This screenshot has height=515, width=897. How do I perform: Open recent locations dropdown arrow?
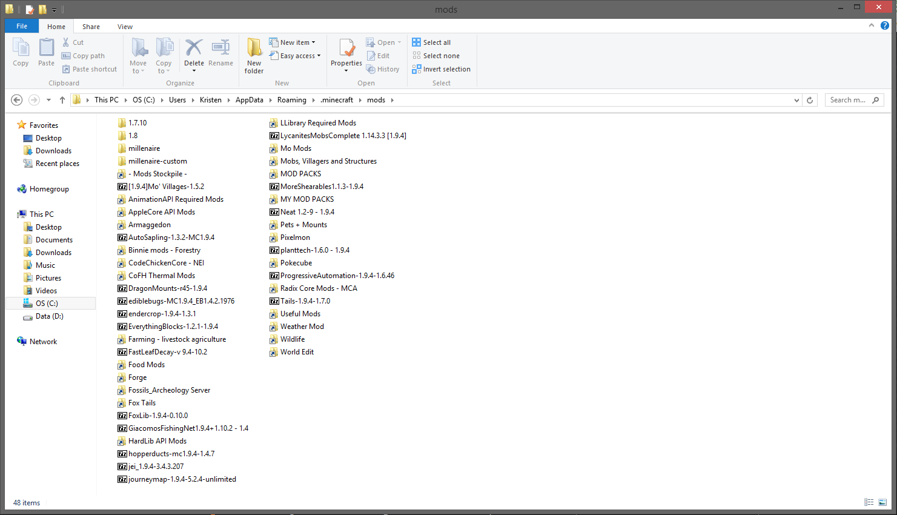pos(48,100)
